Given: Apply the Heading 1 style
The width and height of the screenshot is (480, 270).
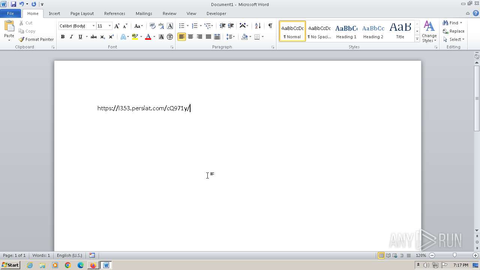Looking at the screenshot, I should click(346, 31).
